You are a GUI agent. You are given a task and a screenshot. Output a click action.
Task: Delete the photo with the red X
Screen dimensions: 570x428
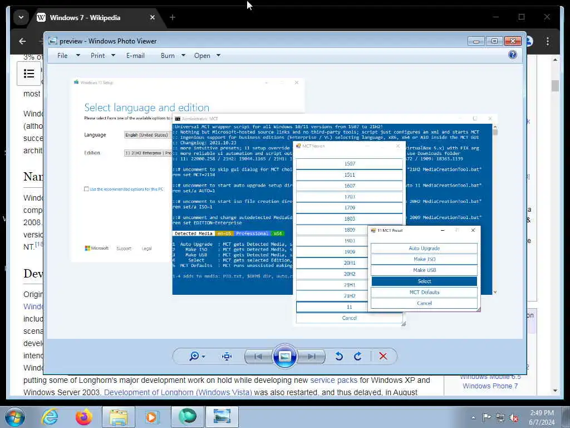click(x=383, y=356)
